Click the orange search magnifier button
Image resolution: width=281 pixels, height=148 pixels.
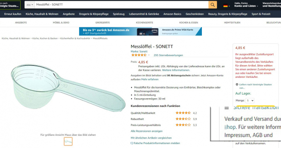point(213,5)
